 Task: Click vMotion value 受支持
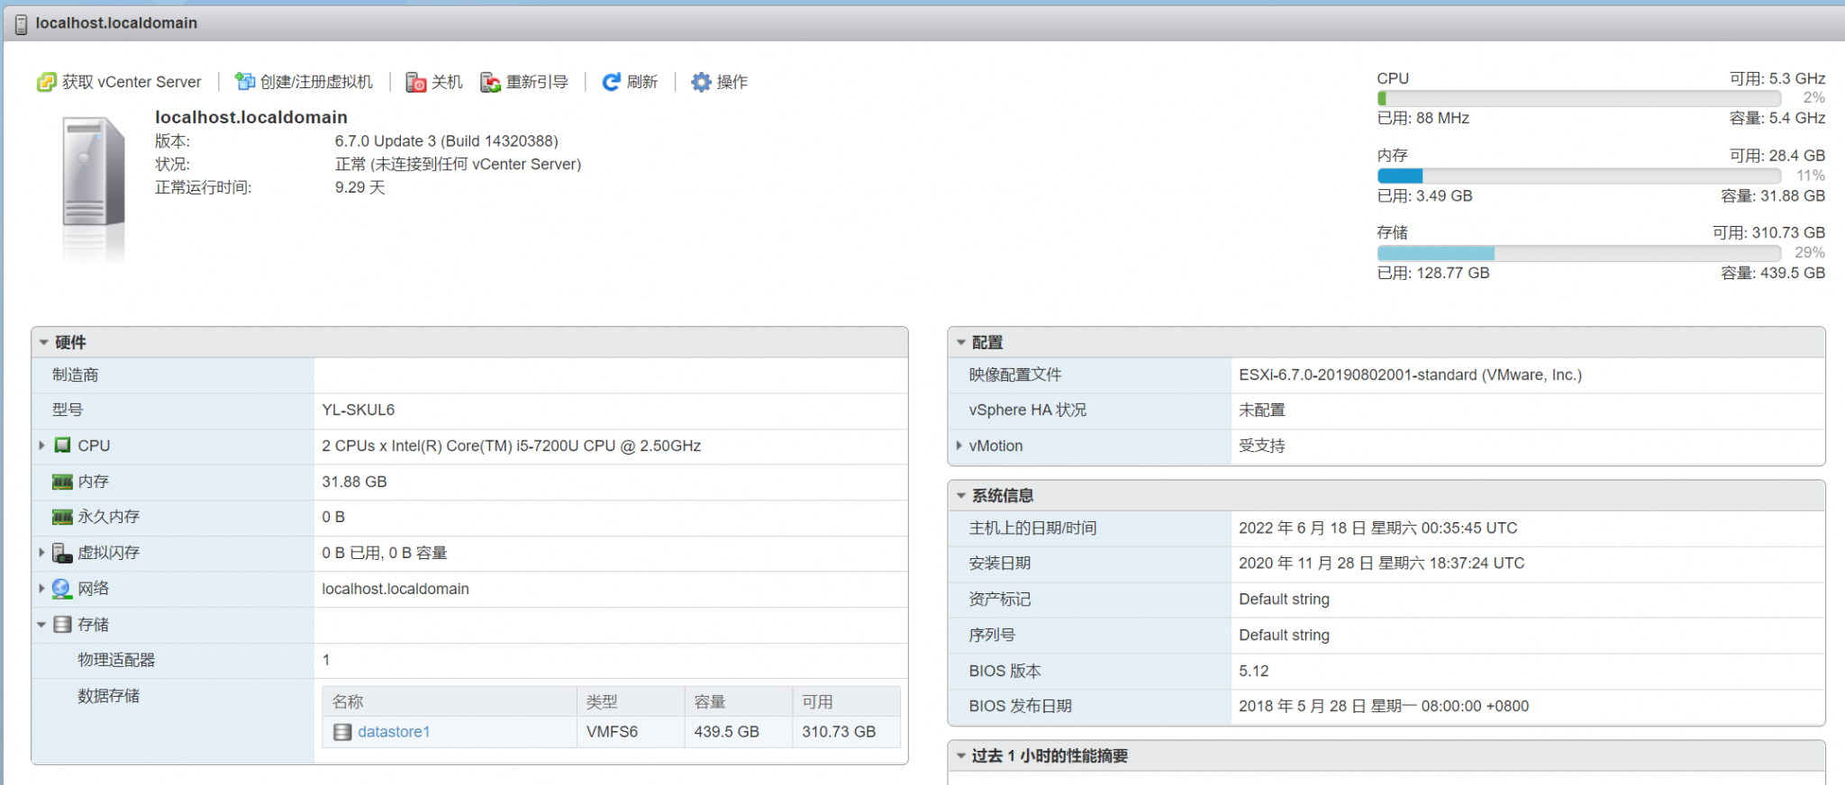click(1262, 446)
